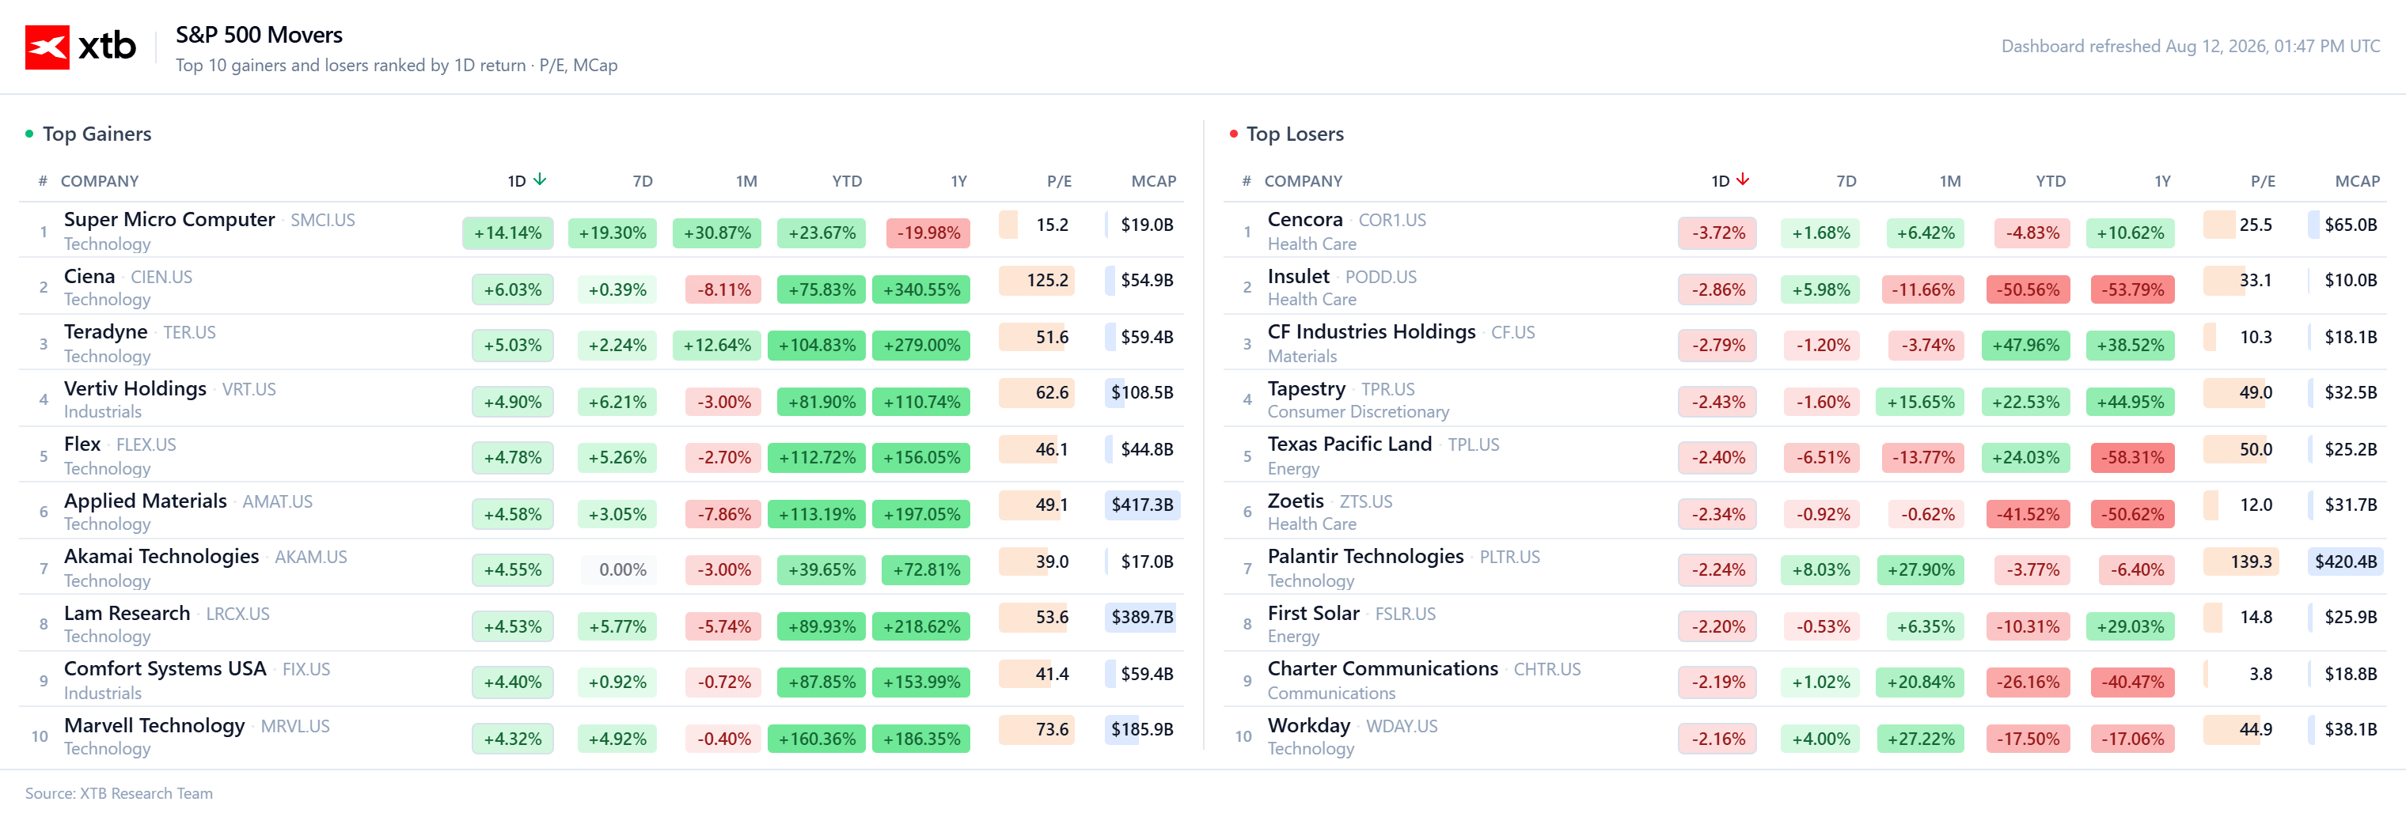Image resolution: width=2406 pixels, height=813 pixels.
Task: Sort Top Losers by P/E column
Action: click(x=2262, y=181)
